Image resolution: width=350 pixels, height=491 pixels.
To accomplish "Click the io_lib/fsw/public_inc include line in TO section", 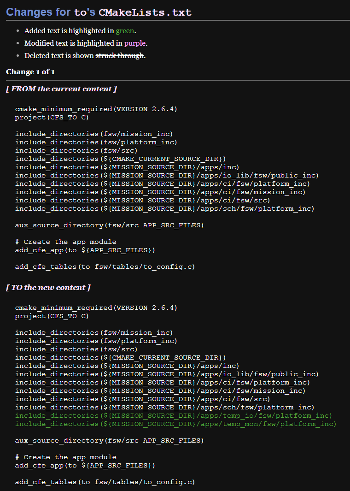I will pyautogui.click(x=167, y=374).
